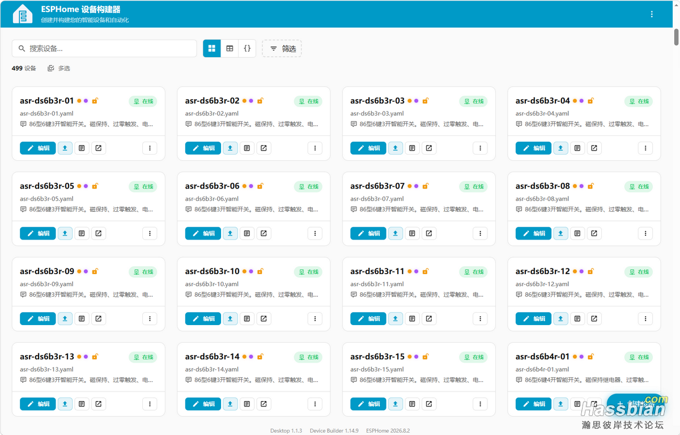Open more-options menu on asr-ds6b3r-11 card
The image size is (680, 435).
(480, 319)
